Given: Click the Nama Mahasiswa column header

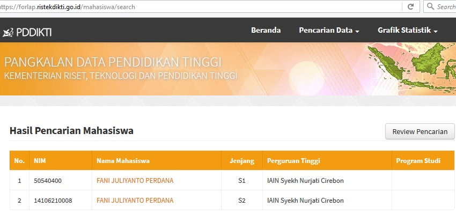Looking at the screenshot, I should pos(123,161).
